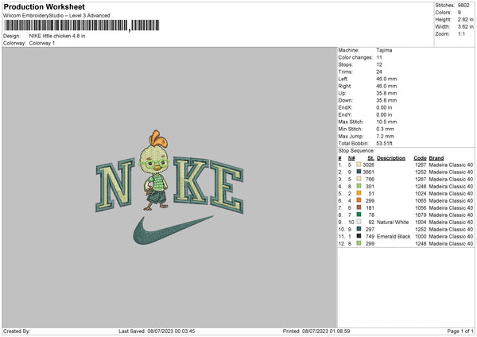The image size is (477, 337).
Task: Click code 1024 in stop row 5
Action: pos(421,194)
